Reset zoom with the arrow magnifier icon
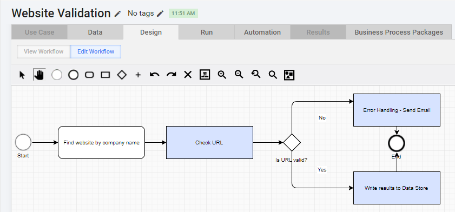 256,75
